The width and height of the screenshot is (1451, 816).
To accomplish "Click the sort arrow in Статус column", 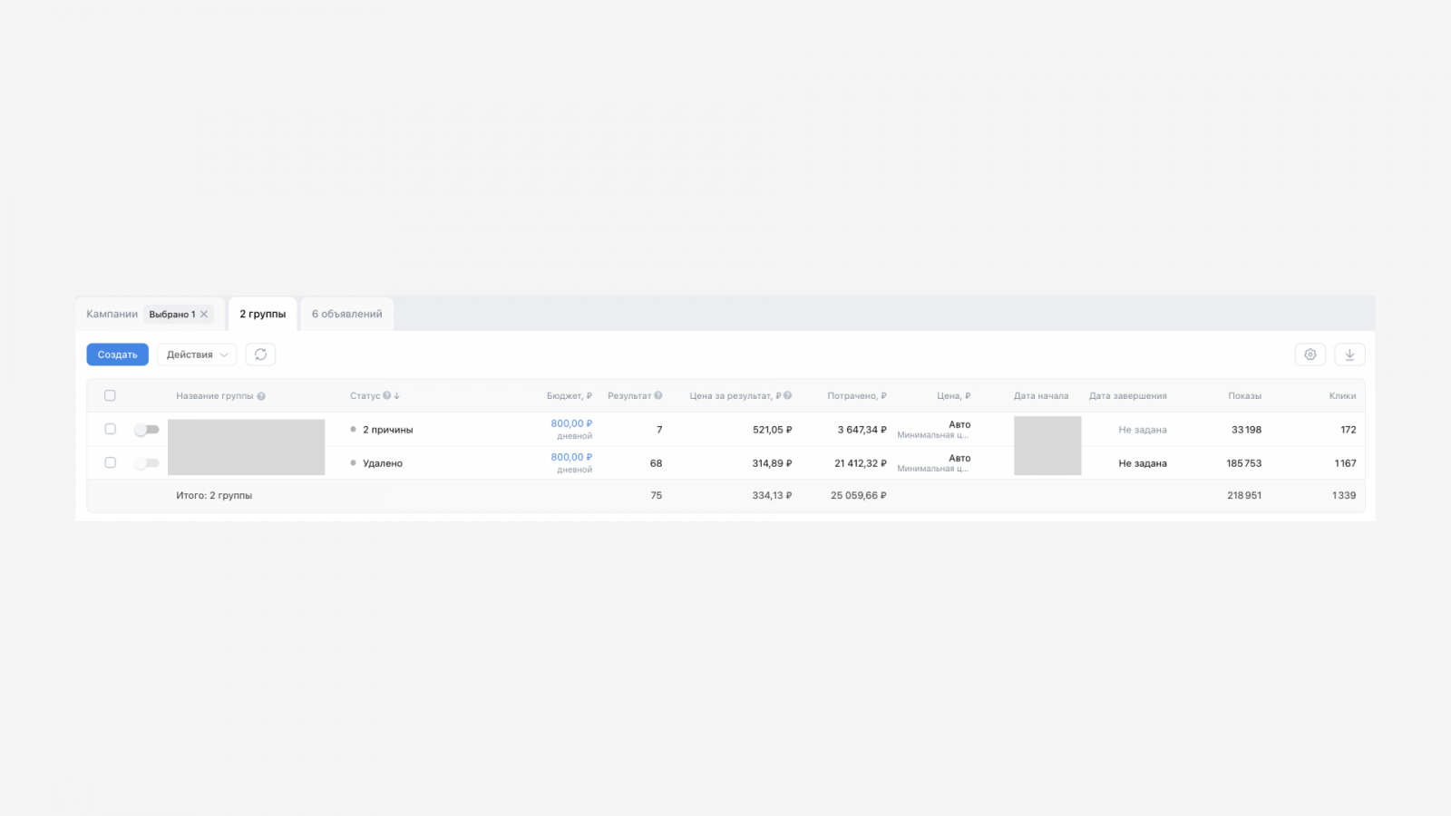I will coord(397,395).
